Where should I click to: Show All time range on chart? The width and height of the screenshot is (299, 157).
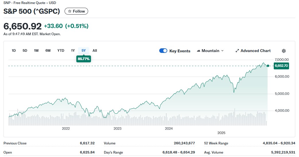pos(95,51)
